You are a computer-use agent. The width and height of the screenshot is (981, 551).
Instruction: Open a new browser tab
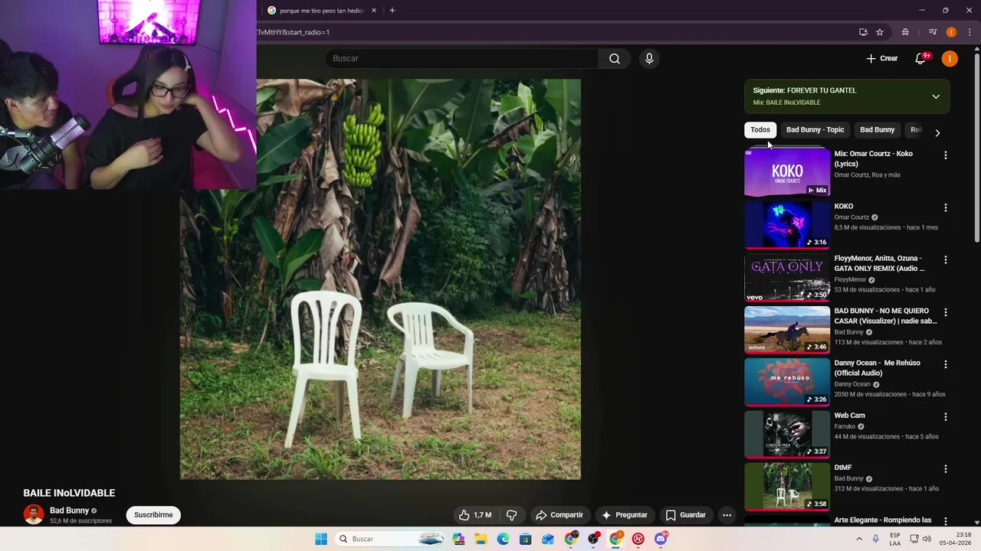(392, 11)
